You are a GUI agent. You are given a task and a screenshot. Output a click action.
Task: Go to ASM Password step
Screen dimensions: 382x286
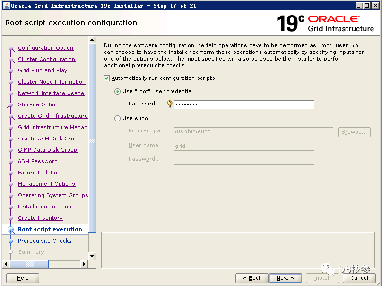point(38,161)
